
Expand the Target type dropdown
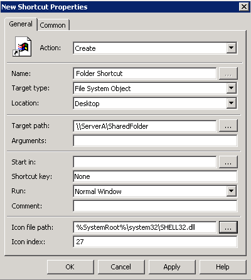(232, 88)
